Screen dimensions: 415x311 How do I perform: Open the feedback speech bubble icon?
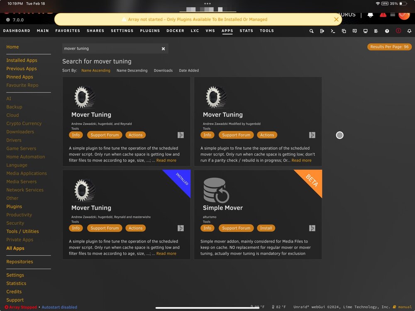pyautogui.click(x=355, y=31)
